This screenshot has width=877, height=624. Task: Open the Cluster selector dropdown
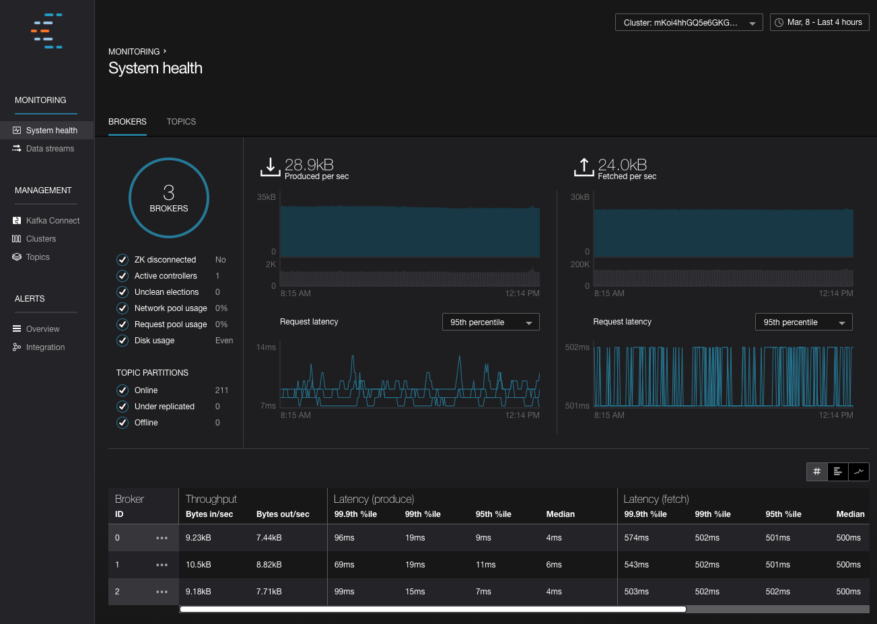(x=689, y=22)
